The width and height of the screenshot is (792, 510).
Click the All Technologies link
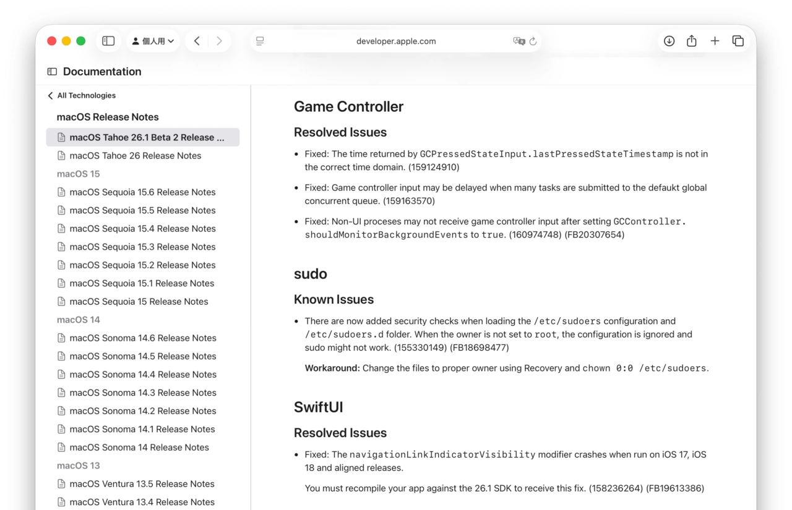(85, 95)
